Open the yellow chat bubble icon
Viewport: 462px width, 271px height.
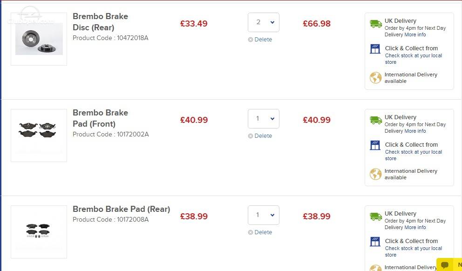tap(445, 265)
